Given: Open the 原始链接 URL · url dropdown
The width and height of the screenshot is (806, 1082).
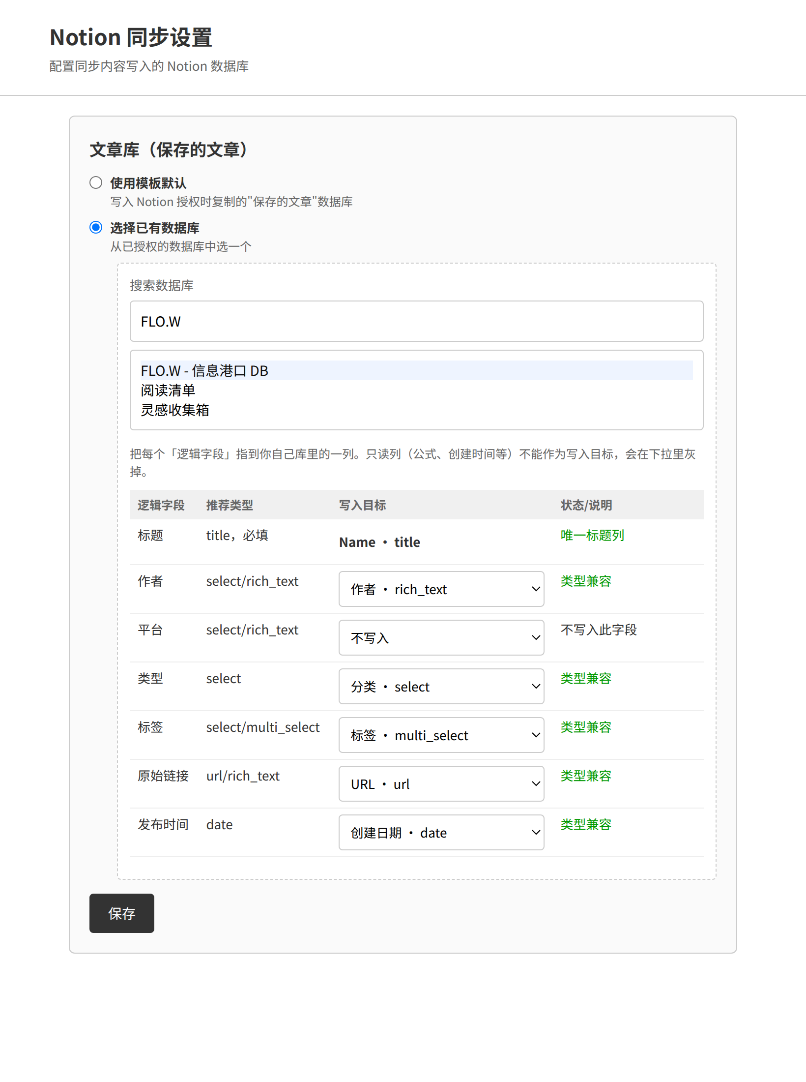Looking at the screenshot, I should click(441, 783).
